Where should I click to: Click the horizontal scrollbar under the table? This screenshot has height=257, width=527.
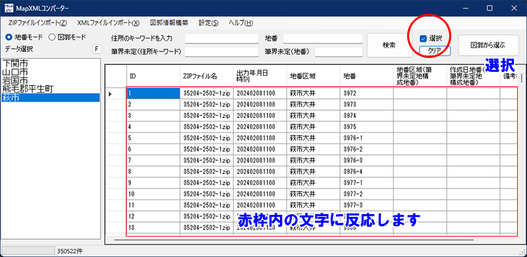293,240
